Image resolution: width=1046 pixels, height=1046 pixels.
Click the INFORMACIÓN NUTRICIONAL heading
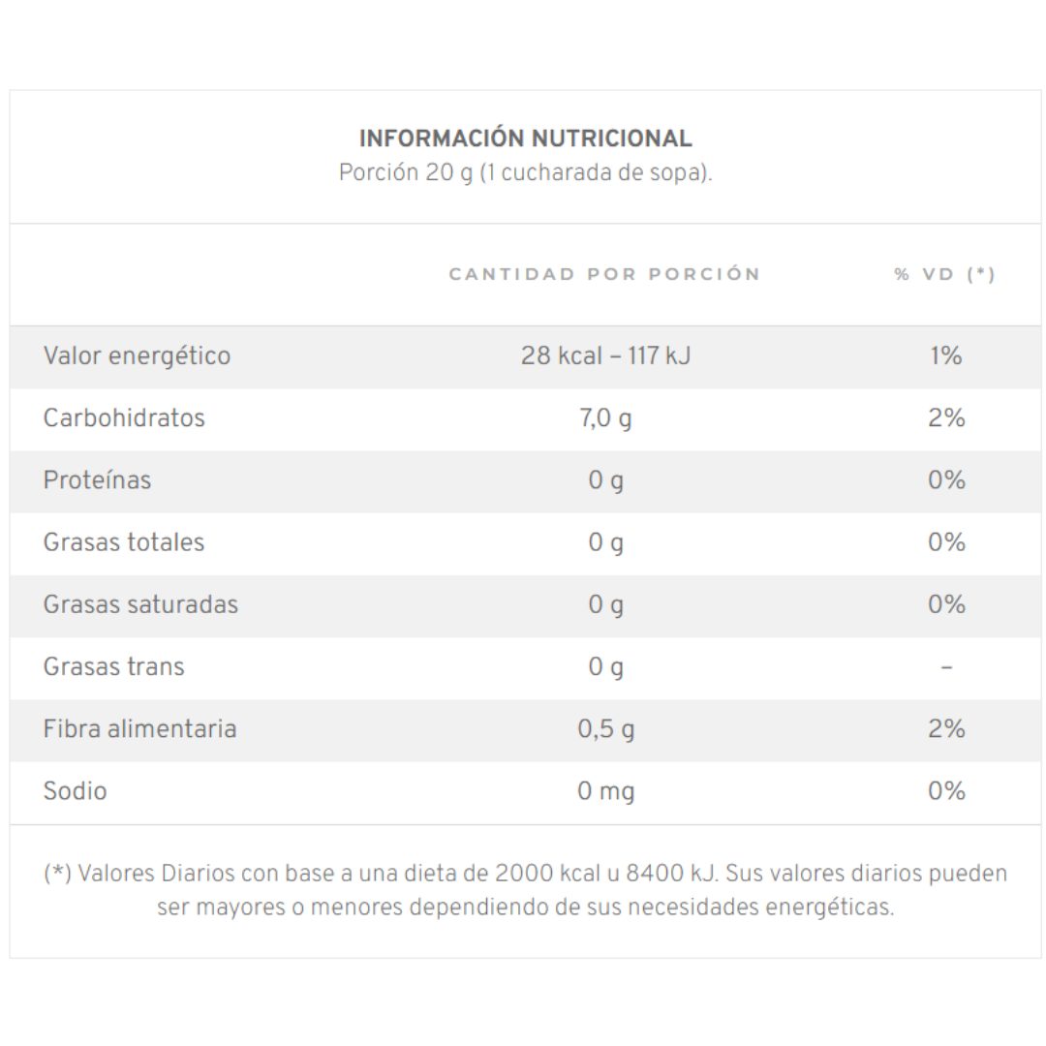click(526, 138)
